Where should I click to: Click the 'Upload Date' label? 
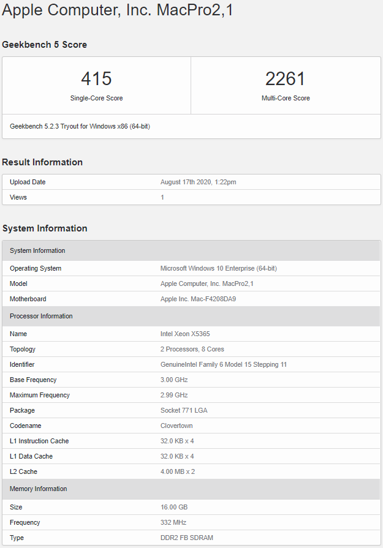pyautogui.click(x=28, y=182)
